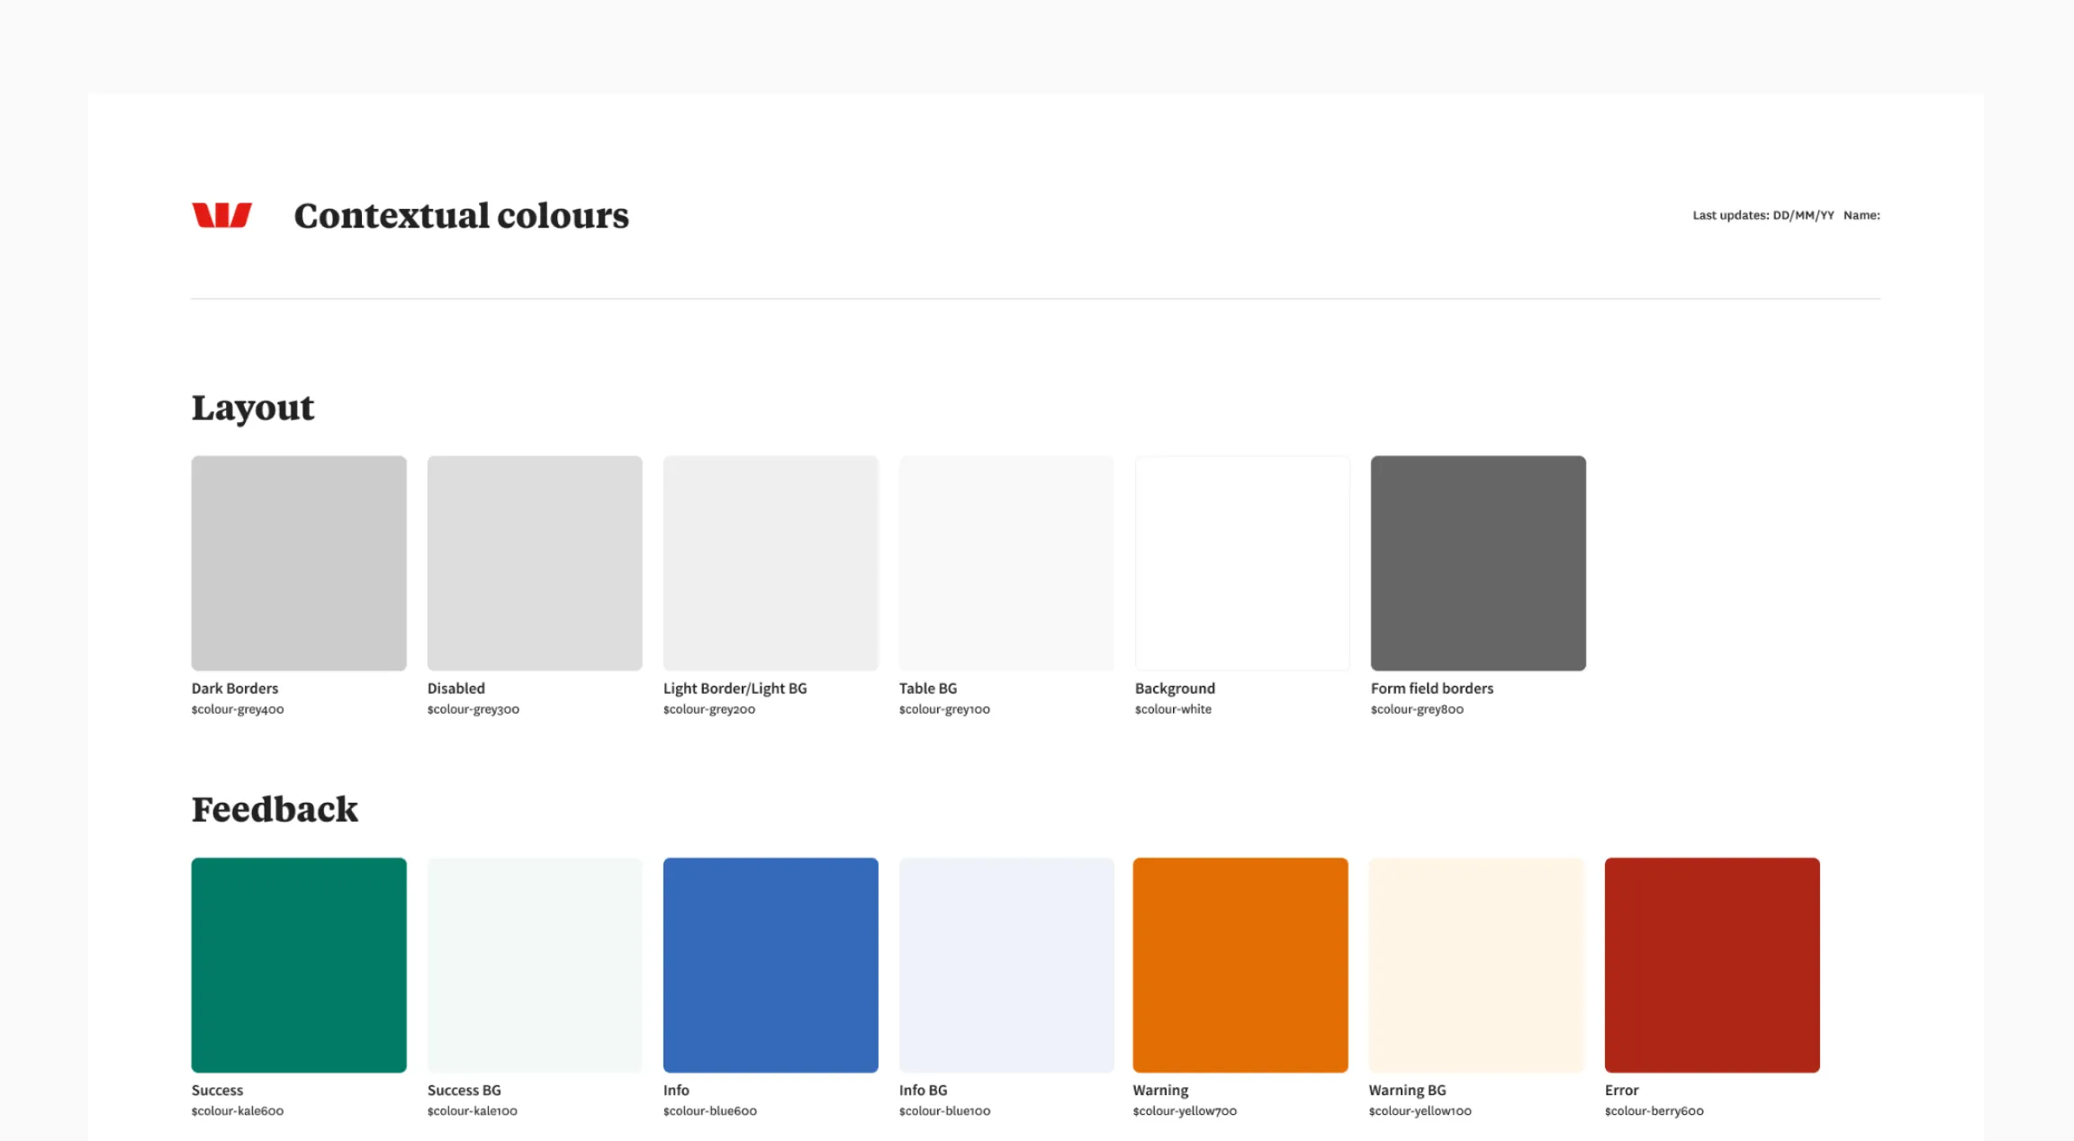Choose the Table BG grey100 swatch

pos(1006,563)
